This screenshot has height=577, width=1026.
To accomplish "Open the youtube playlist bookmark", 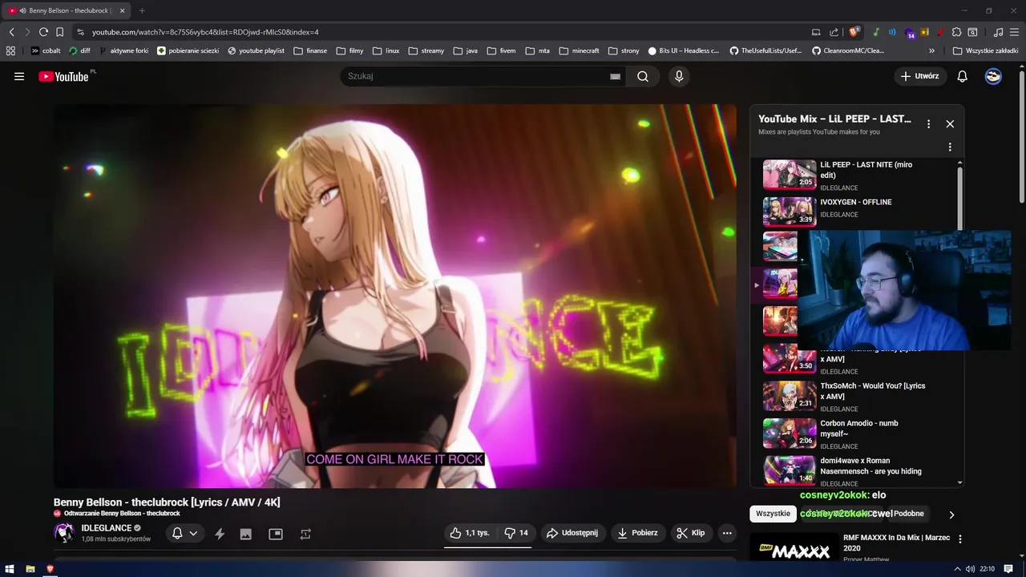I will click(256, 50).
